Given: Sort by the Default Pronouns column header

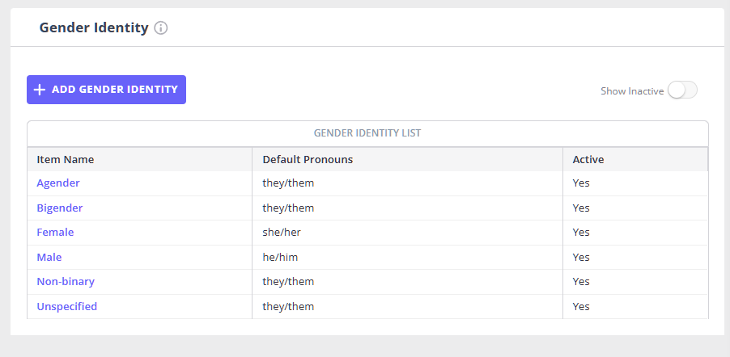Looking at the screenshot, I should [x=308, y=159].
